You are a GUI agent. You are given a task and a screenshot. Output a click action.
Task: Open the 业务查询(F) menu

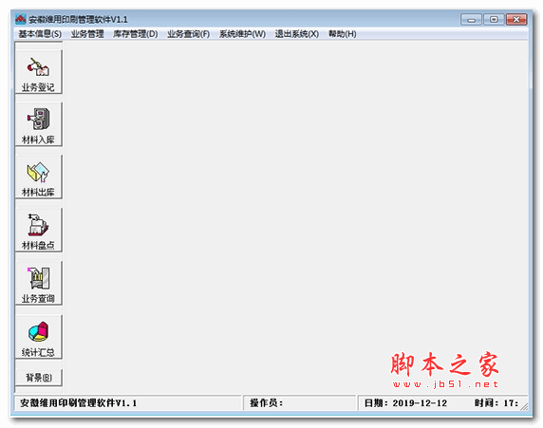click(188, 34)
